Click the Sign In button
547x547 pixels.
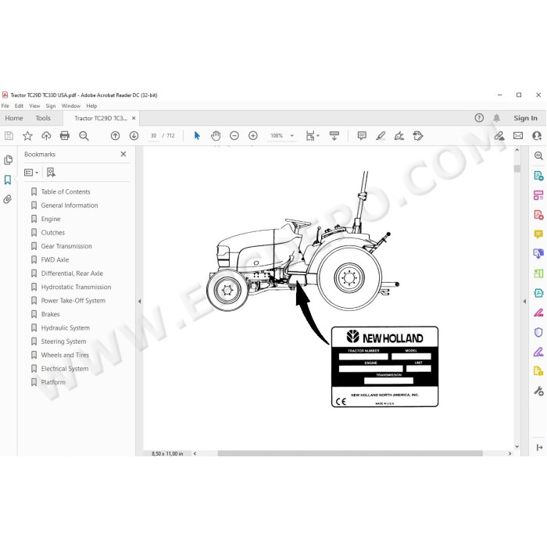[525, 118]
